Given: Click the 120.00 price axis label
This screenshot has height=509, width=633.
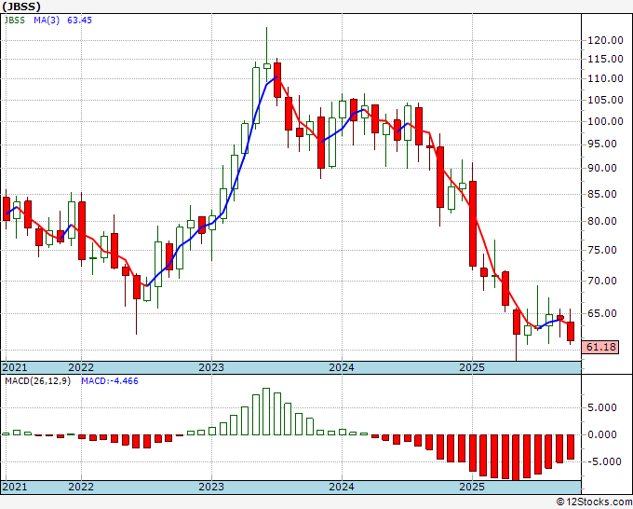Looking at the screenshot, I should 604,40.
